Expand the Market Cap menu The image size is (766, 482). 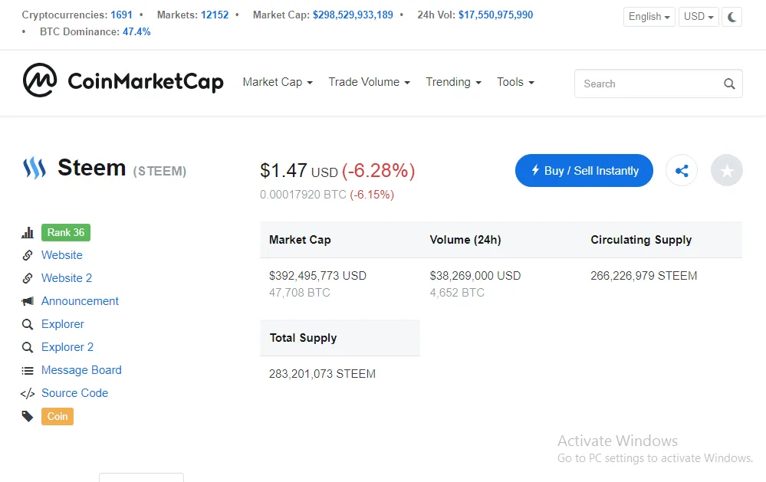click(x=278, y=82)
